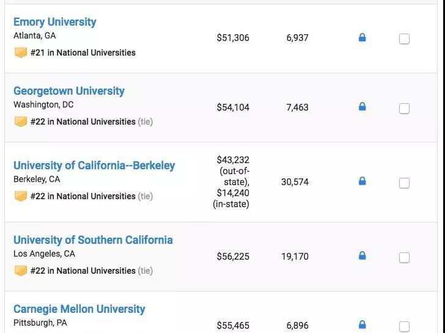Go to Carnegie Mellon University link
Viewport: 445px width, 333px height.
click(x=79, y=309)
